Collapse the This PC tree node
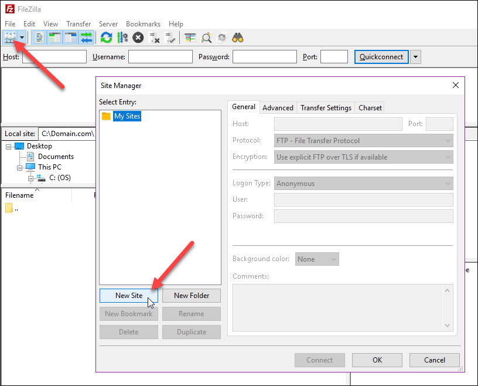The width and height of the screenshot is (478, 386). 19,168
